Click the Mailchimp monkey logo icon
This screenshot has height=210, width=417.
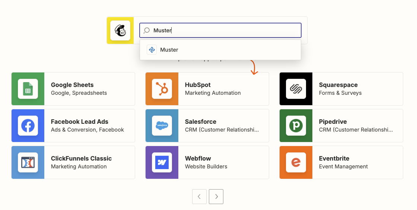(120, 30)
